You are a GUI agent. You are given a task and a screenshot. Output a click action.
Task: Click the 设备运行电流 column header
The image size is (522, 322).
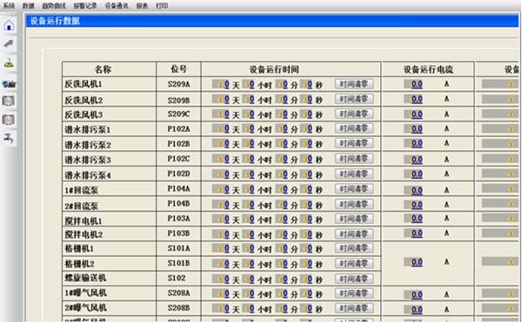(x=428, y=69)
